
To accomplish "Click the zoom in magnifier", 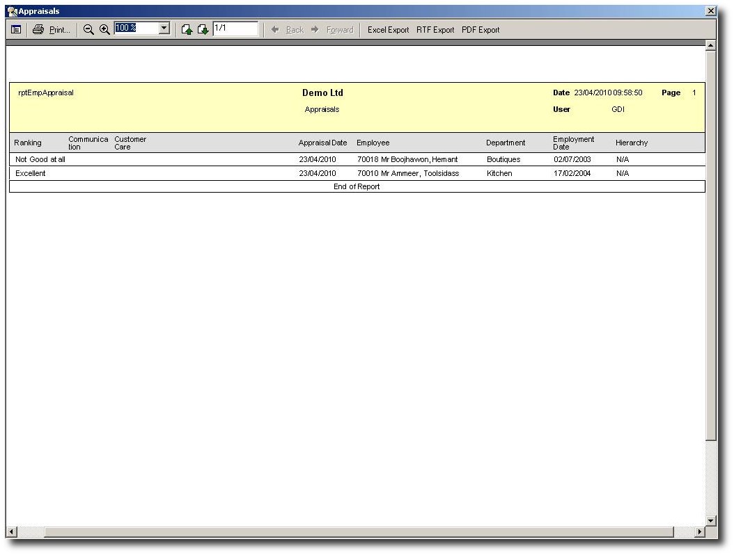I will [104, 30].
